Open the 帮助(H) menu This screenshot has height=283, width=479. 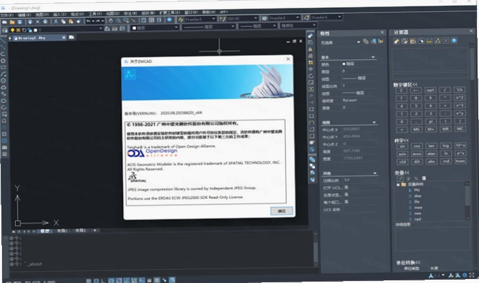(209, 12)
